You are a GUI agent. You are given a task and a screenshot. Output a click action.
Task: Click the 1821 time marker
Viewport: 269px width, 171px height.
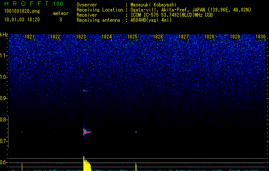click(30, 37)
